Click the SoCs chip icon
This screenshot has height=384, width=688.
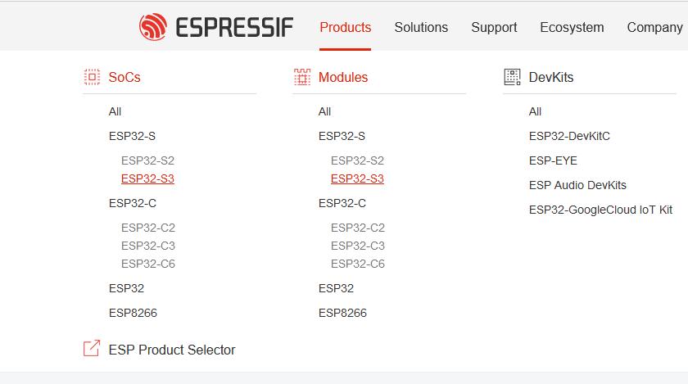92,77
